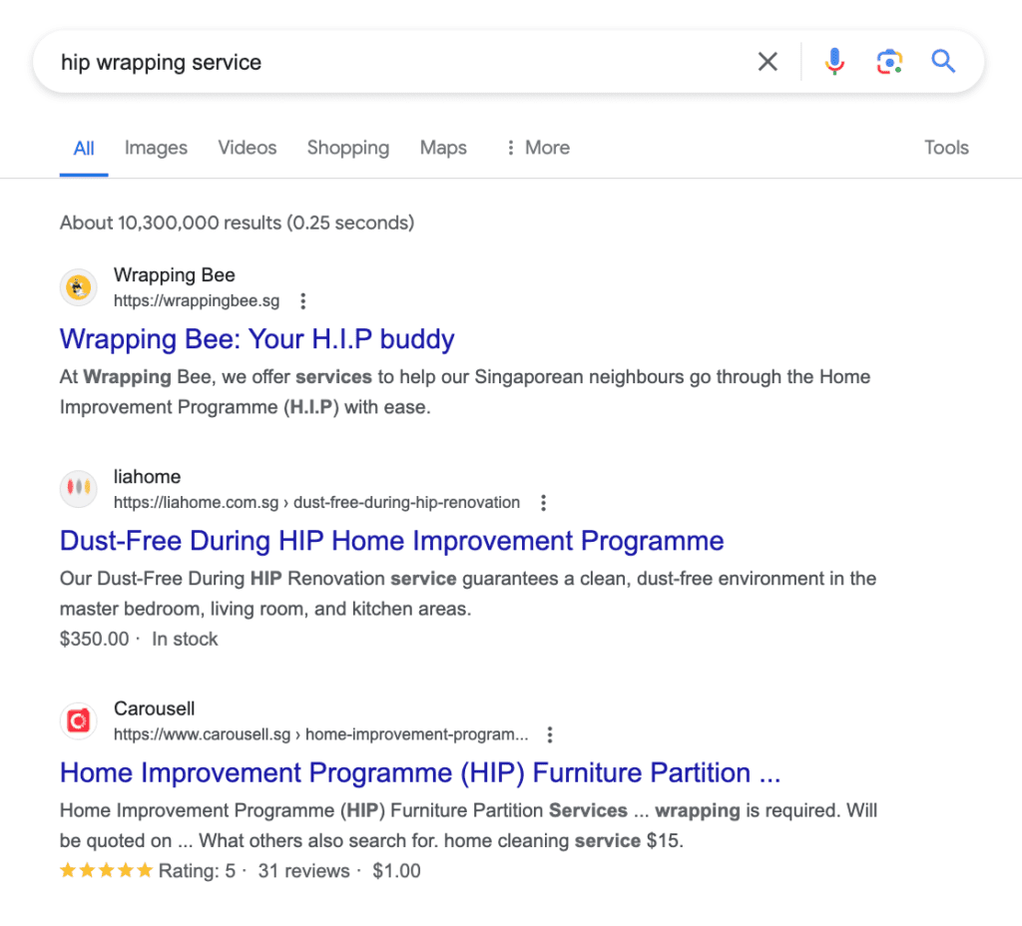This screenshot has height=926, width=1022.
Task: Open options menu for liahome result
Action: point(543,502)
